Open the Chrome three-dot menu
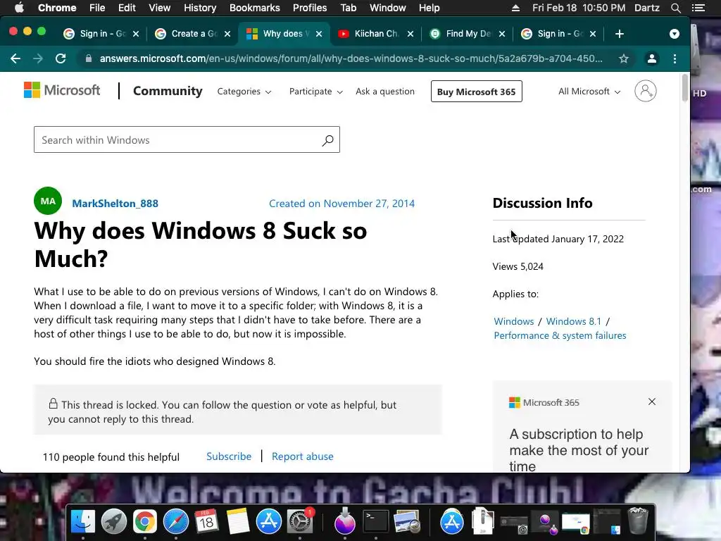Screen dimensions: 721x541 point(675,58)
